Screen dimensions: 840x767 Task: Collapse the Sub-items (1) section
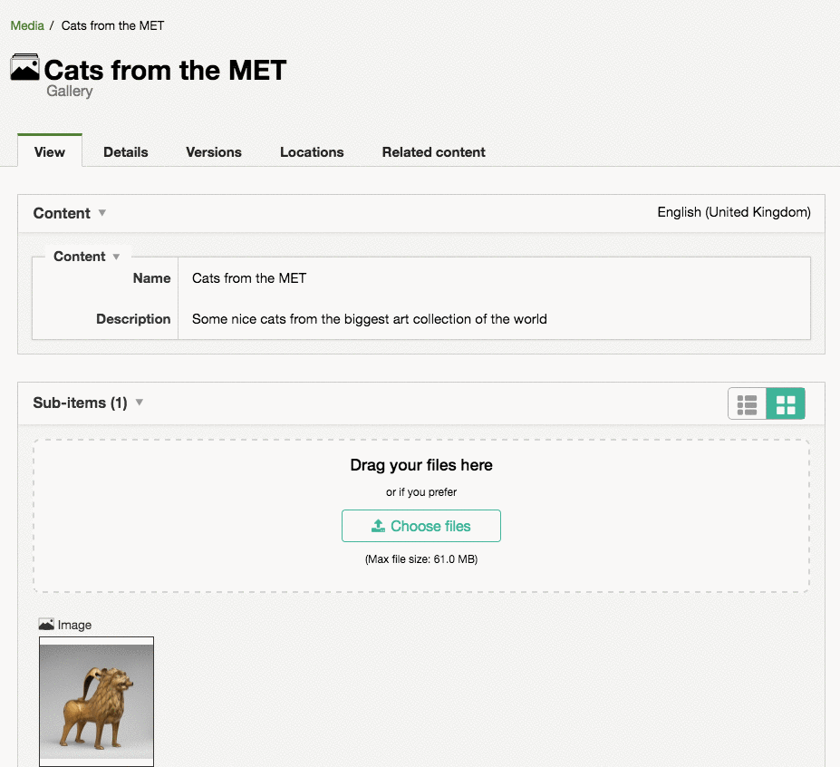tap(140, 403)
